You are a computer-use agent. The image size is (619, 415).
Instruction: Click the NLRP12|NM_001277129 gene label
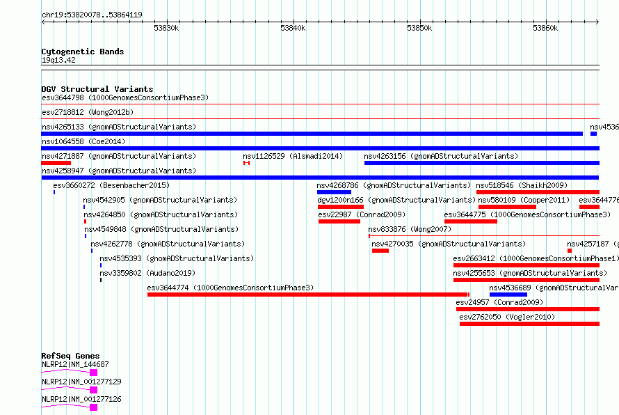coord(81,382)
